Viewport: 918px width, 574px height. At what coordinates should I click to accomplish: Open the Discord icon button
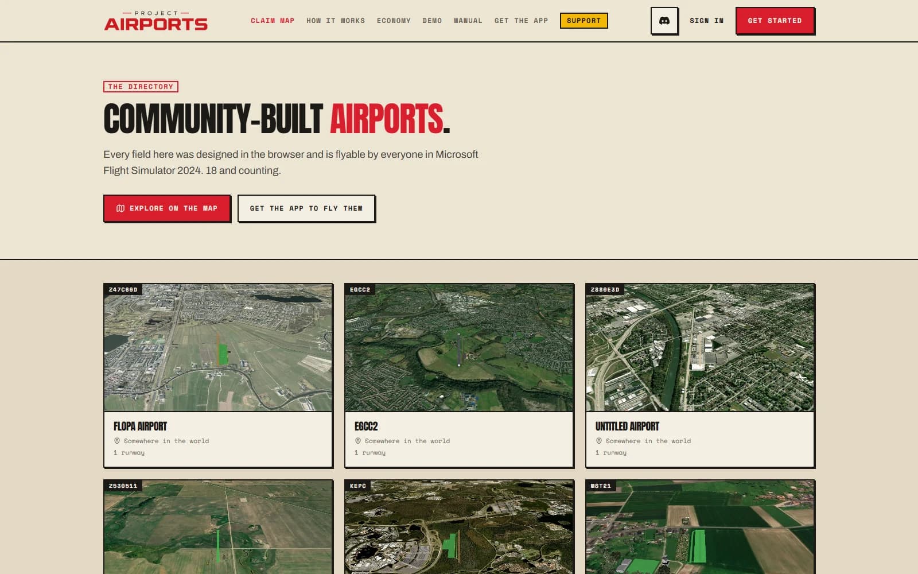click(x=664, y=21)
